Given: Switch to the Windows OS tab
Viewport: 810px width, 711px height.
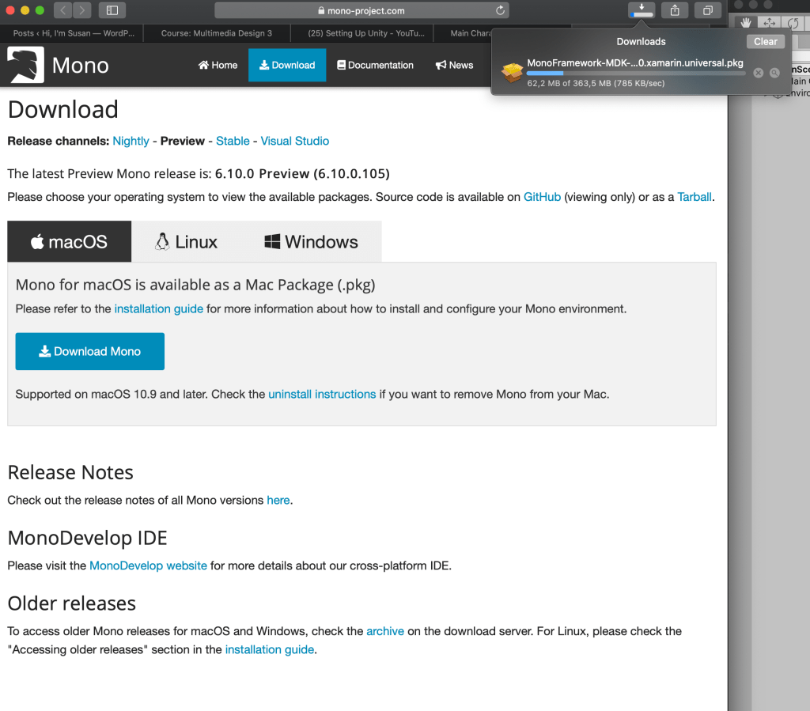Looking at the screenshot, I should point(311,242).
